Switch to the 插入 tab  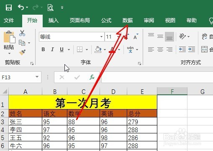(x=54, y=21)
